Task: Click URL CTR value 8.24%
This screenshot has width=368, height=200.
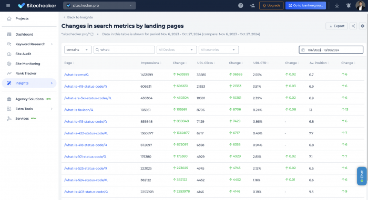Action: click(258, 110)
